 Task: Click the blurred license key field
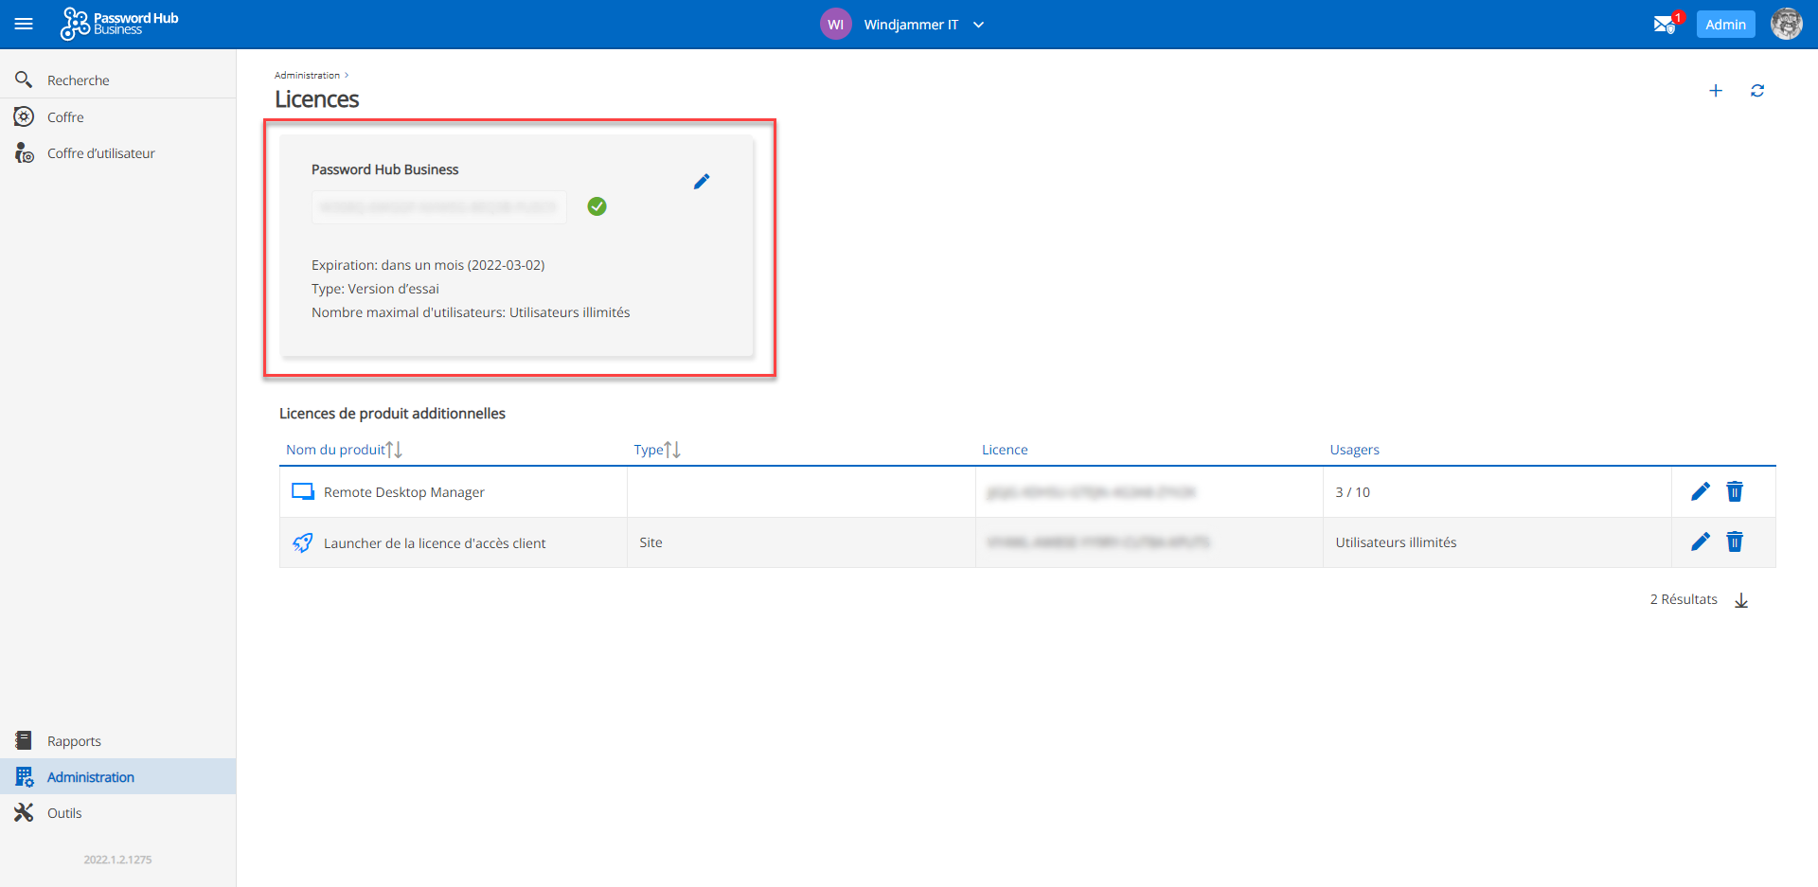click(438, 207)
